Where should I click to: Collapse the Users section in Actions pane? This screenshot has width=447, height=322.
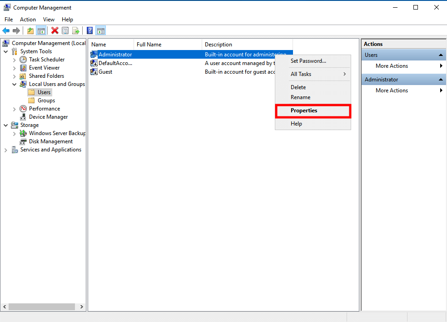point(441,55)
